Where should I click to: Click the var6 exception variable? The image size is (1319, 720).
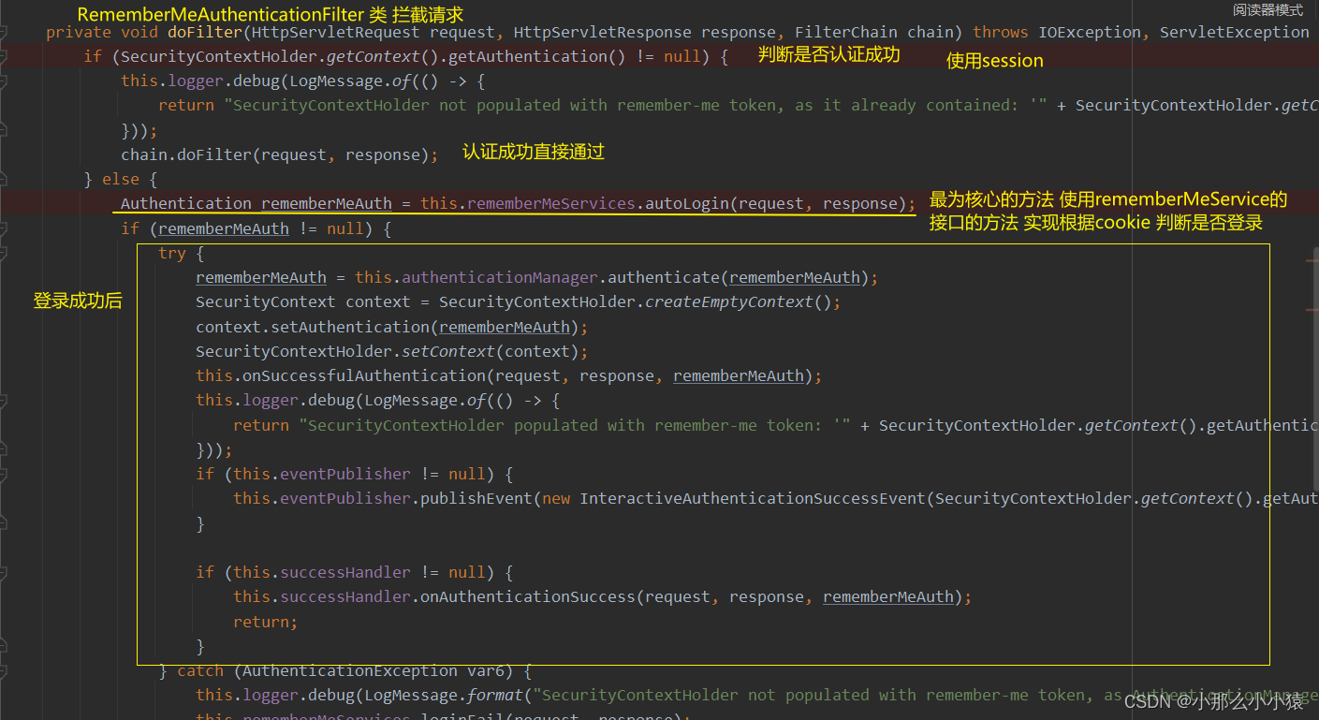486,670
